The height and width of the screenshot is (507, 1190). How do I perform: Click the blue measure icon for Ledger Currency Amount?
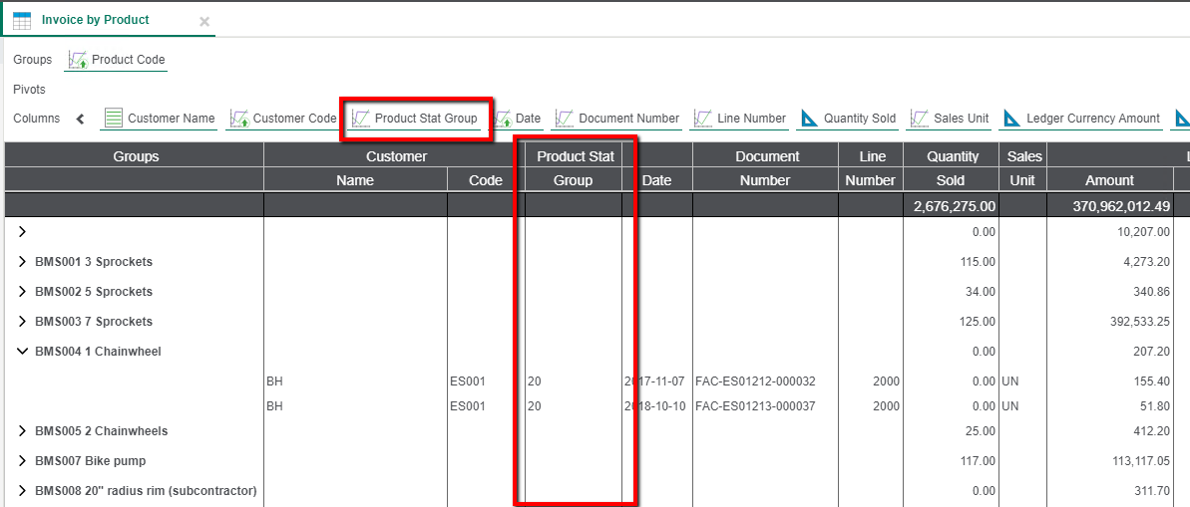click(x=1011, y=119)
